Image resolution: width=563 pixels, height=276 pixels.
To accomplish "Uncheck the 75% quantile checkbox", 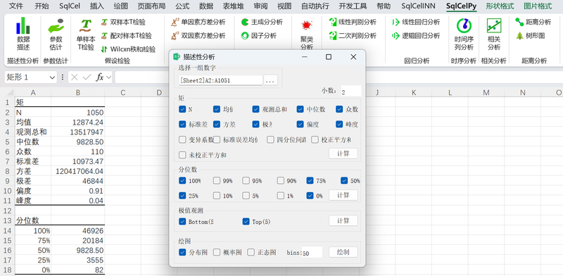I will pos(310,181).
